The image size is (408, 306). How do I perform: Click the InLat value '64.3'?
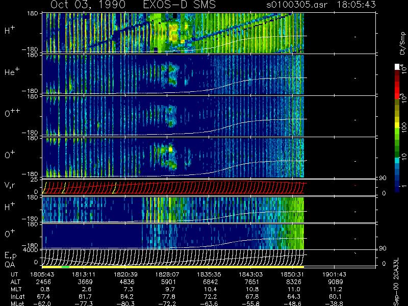pos(294,296)
